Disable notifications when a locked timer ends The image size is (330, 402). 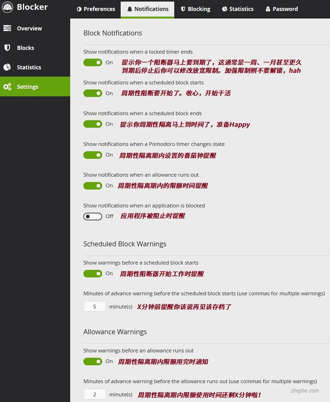tap(93, 62)
